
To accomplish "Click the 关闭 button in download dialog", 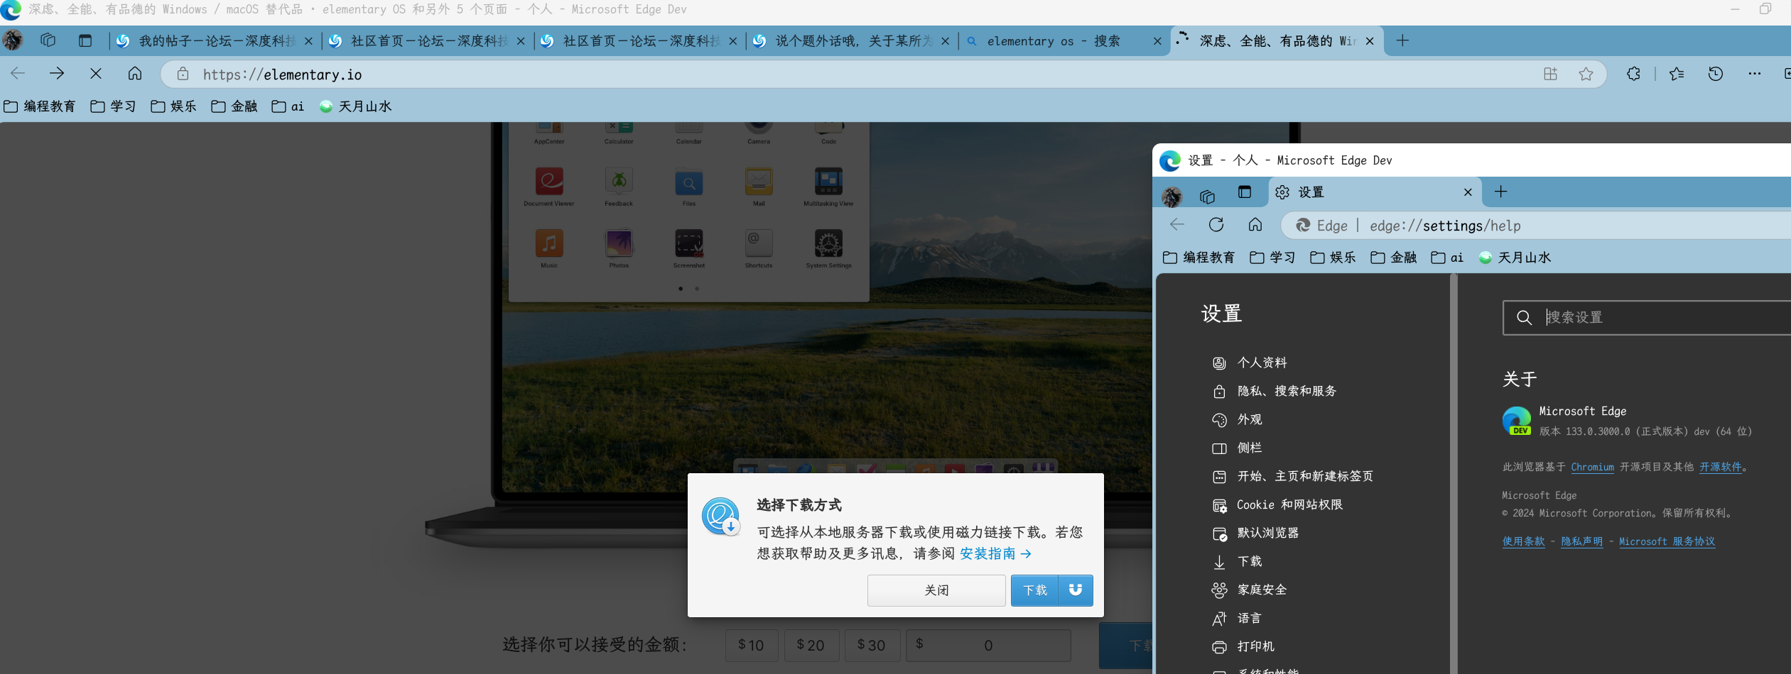I will 936,590.
